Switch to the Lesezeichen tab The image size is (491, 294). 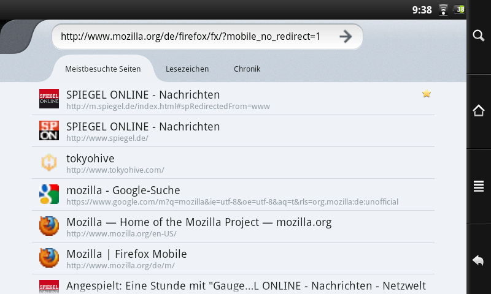click(187, 69)
